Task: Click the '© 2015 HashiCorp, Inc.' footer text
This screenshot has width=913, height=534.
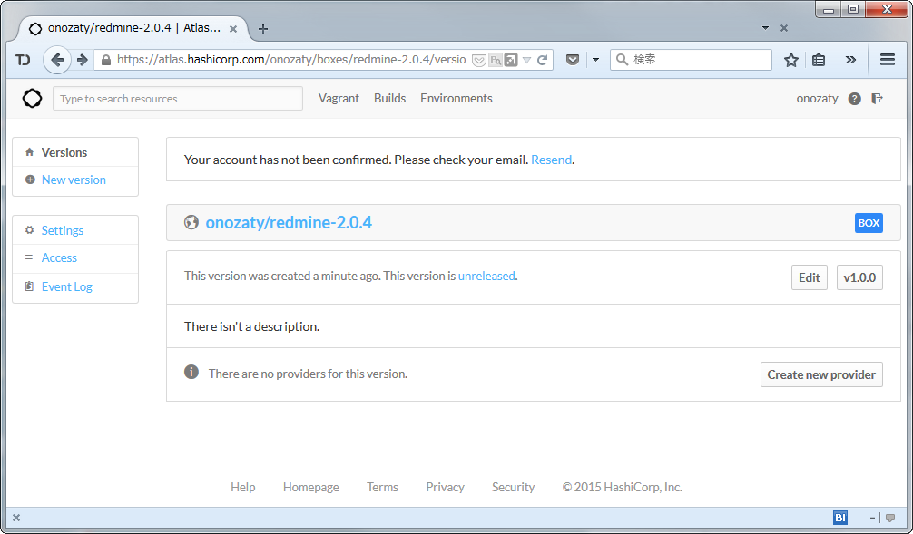Action: 622,487
